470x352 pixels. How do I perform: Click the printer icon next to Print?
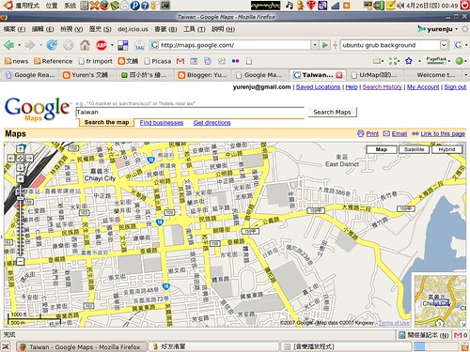[361, 133]
